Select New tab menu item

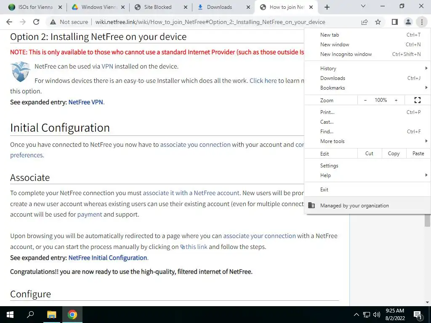(367, 34)
